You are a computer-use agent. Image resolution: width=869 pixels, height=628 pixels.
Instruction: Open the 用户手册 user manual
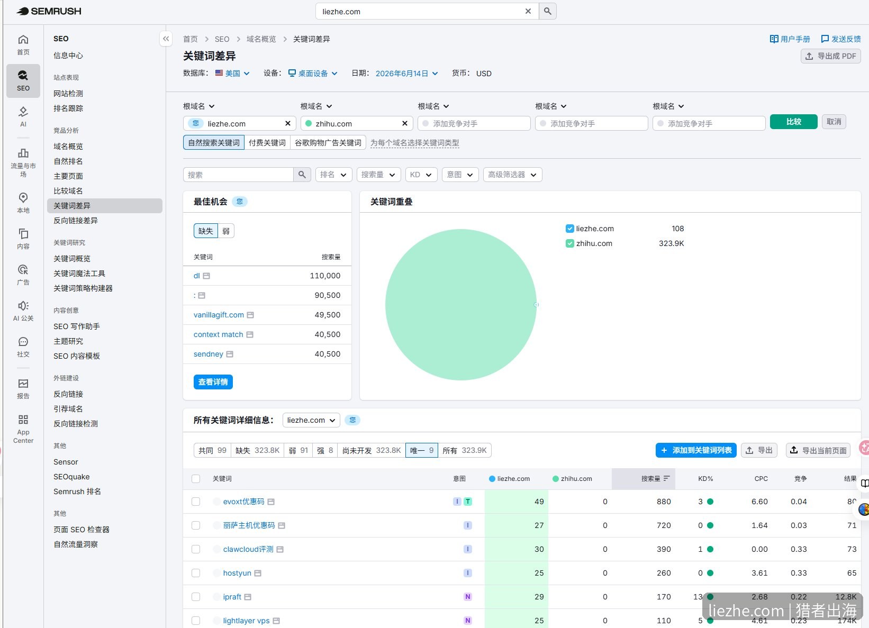coord(790,39)
